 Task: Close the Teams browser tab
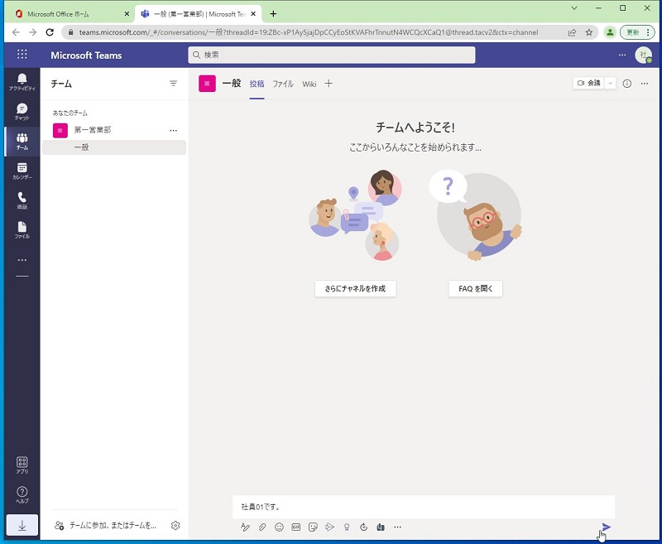pos(253,14)
